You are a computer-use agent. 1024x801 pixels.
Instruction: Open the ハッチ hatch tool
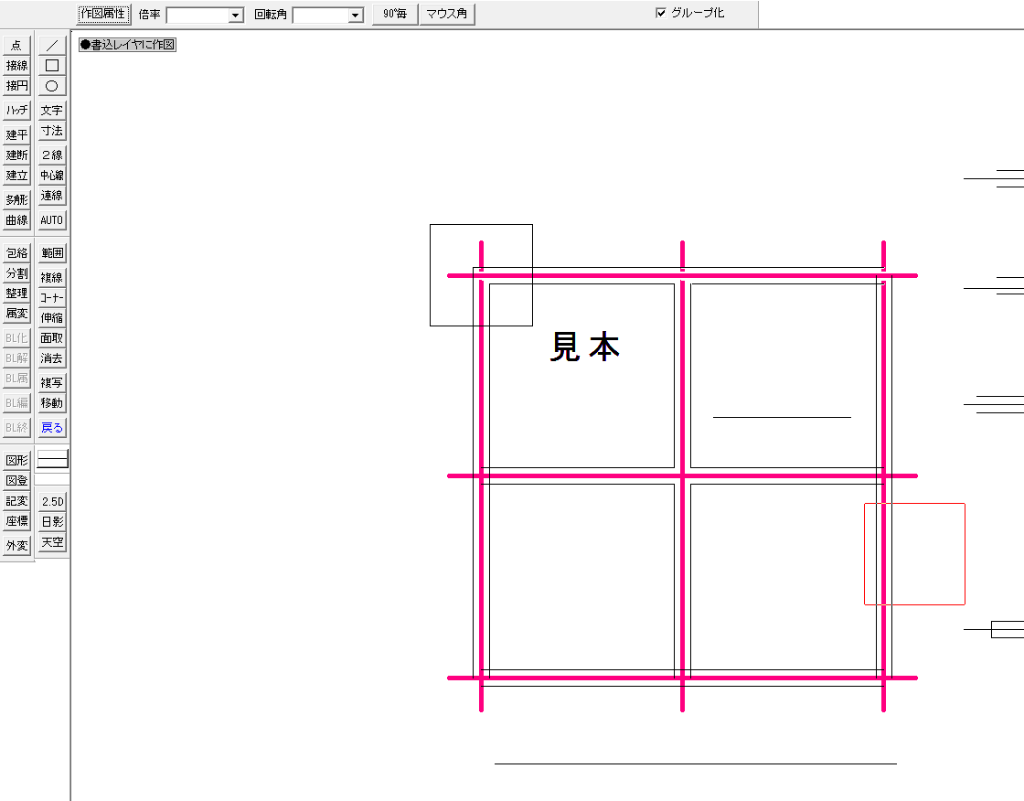click(x=17, y=110)
